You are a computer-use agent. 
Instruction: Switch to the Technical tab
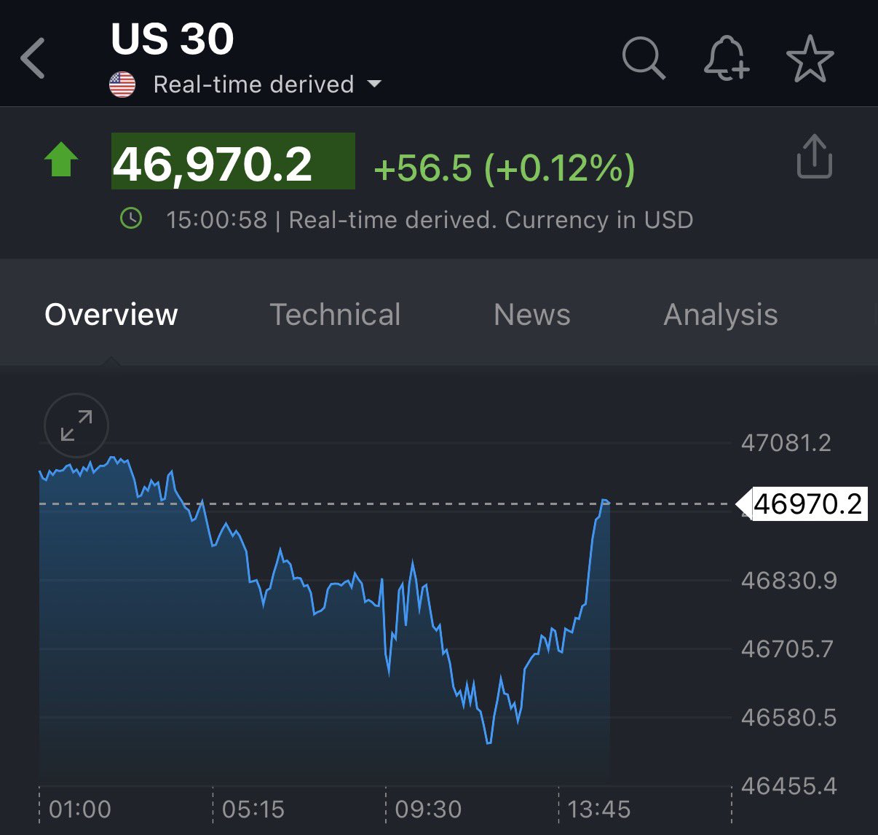coord(335,315)
